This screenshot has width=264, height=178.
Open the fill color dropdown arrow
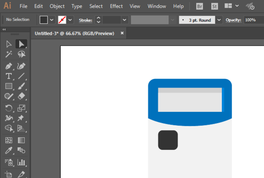click(52, 20)
